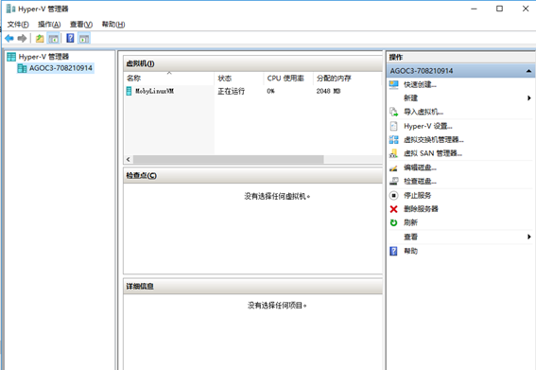Image resolution: width=536 pixels, height=370 pixels.
Task: Click the Up one level folder icon
Action: pos(40,39)
